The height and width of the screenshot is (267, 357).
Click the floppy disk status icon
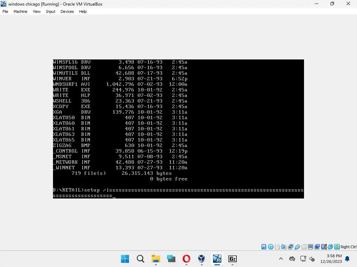click(x=277, y=247)
